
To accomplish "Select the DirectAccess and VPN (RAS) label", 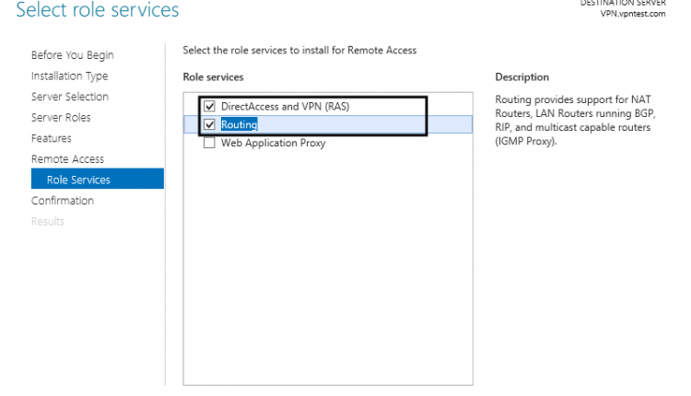I will [x=285, y=106].
